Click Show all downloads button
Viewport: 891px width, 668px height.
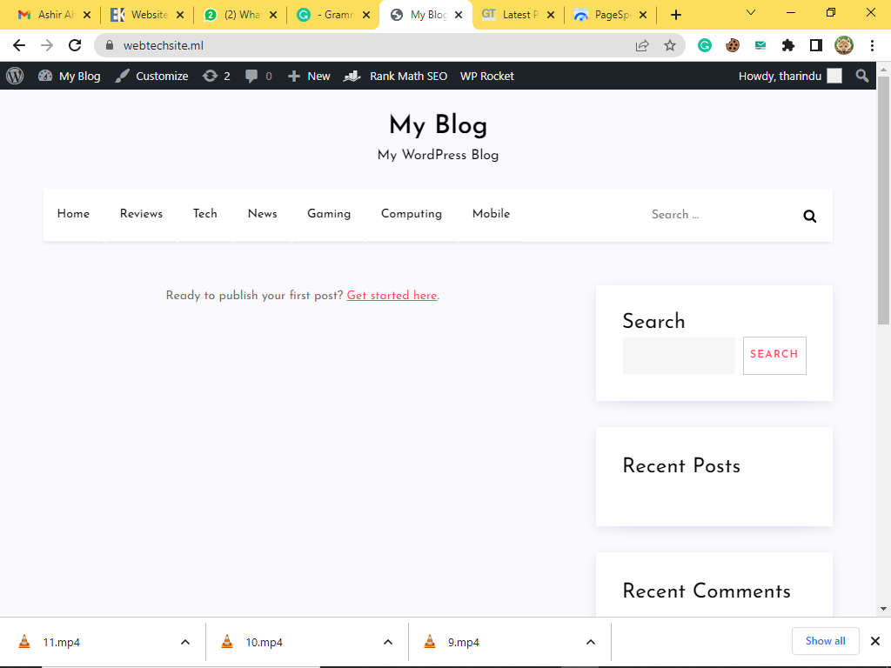coord(825,641)
